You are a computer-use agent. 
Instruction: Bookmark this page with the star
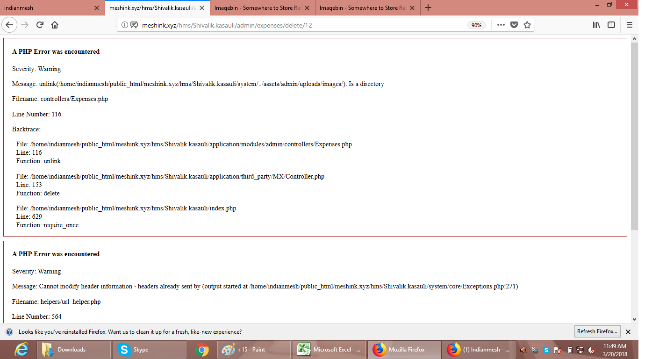tap(527, 25)
